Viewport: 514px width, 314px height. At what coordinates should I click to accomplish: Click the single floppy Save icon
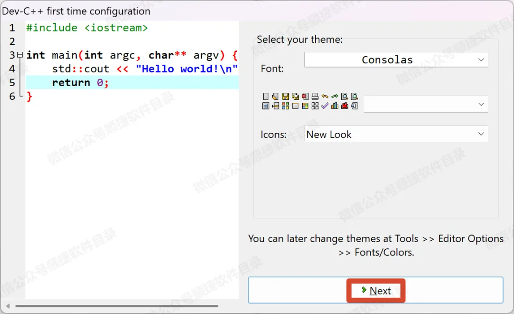click(x=285, y=97)
